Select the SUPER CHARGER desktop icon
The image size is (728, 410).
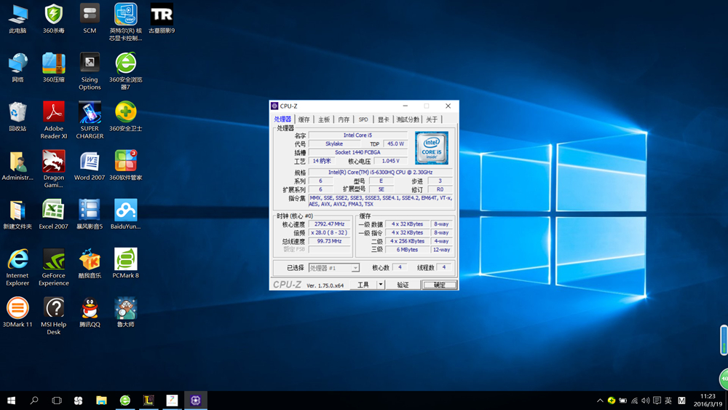point(90,113)
